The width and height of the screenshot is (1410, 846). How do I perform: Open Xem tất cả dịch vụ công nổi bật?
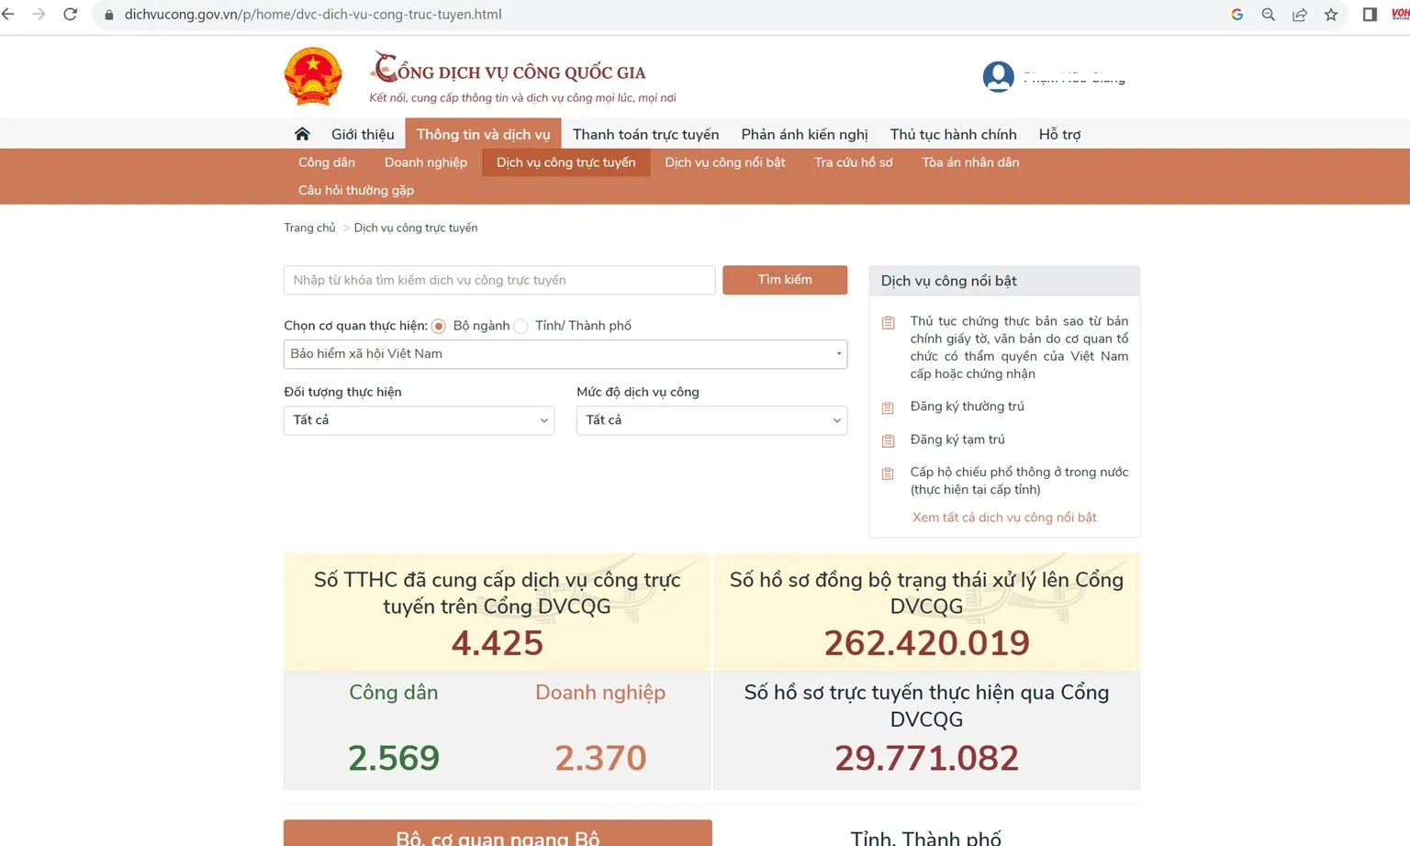tap(1004, 517)
